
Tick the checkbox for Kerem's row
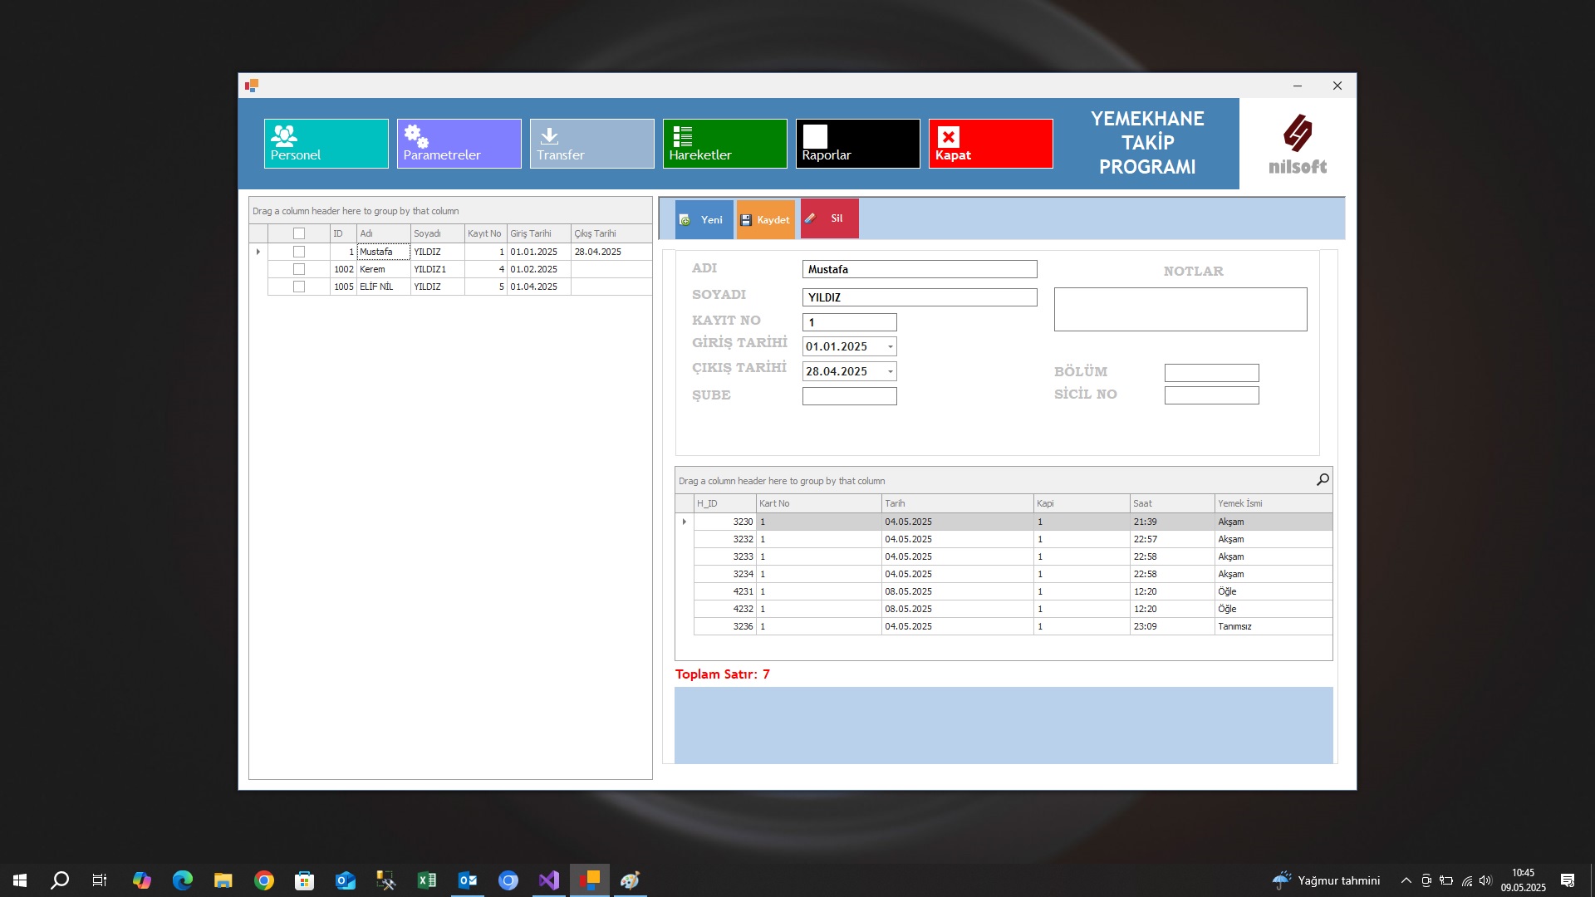(x=299, y=269)
